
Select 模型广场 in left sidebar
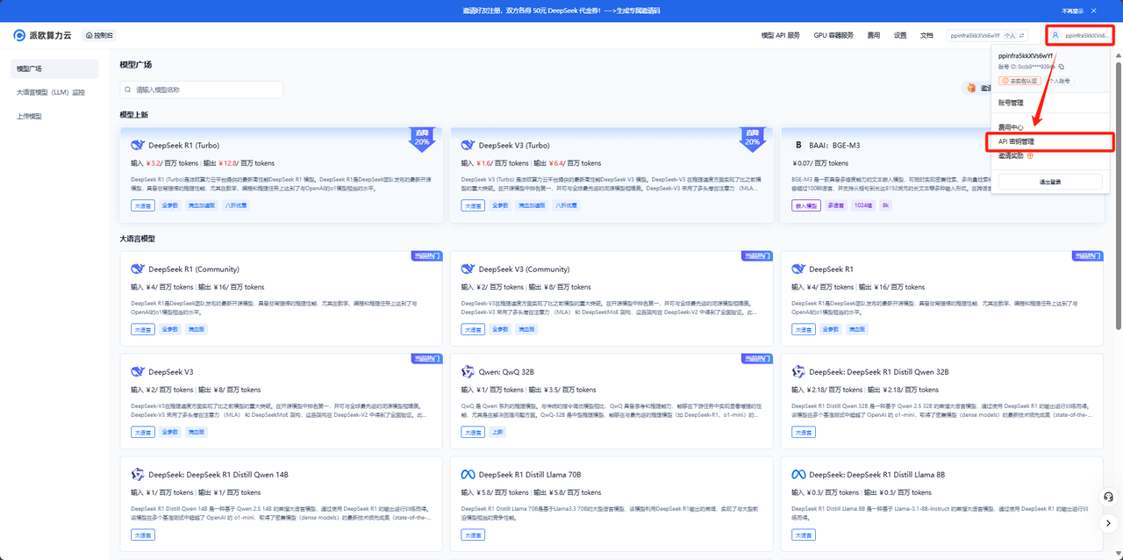[54, 68]
